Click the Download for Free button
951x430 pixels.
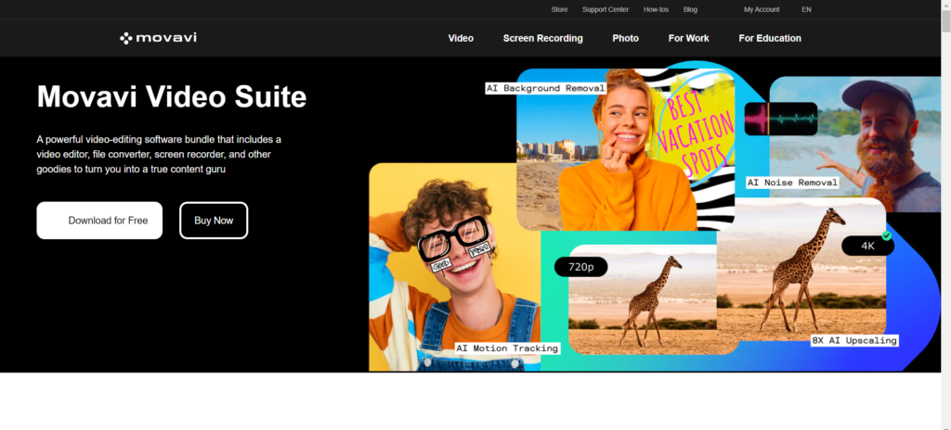click(99, 221)
